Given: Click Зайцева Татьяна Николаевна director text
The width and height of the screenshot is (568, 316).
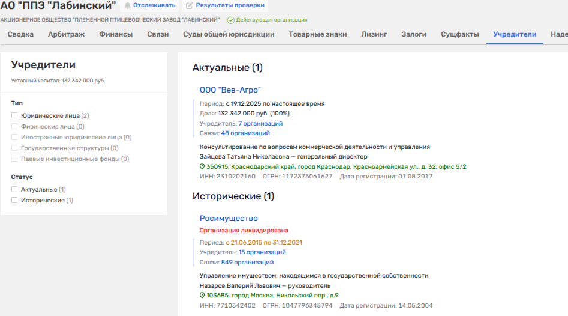Looking at the screenshot, I should pyautogui.click(x=283, y=157).
